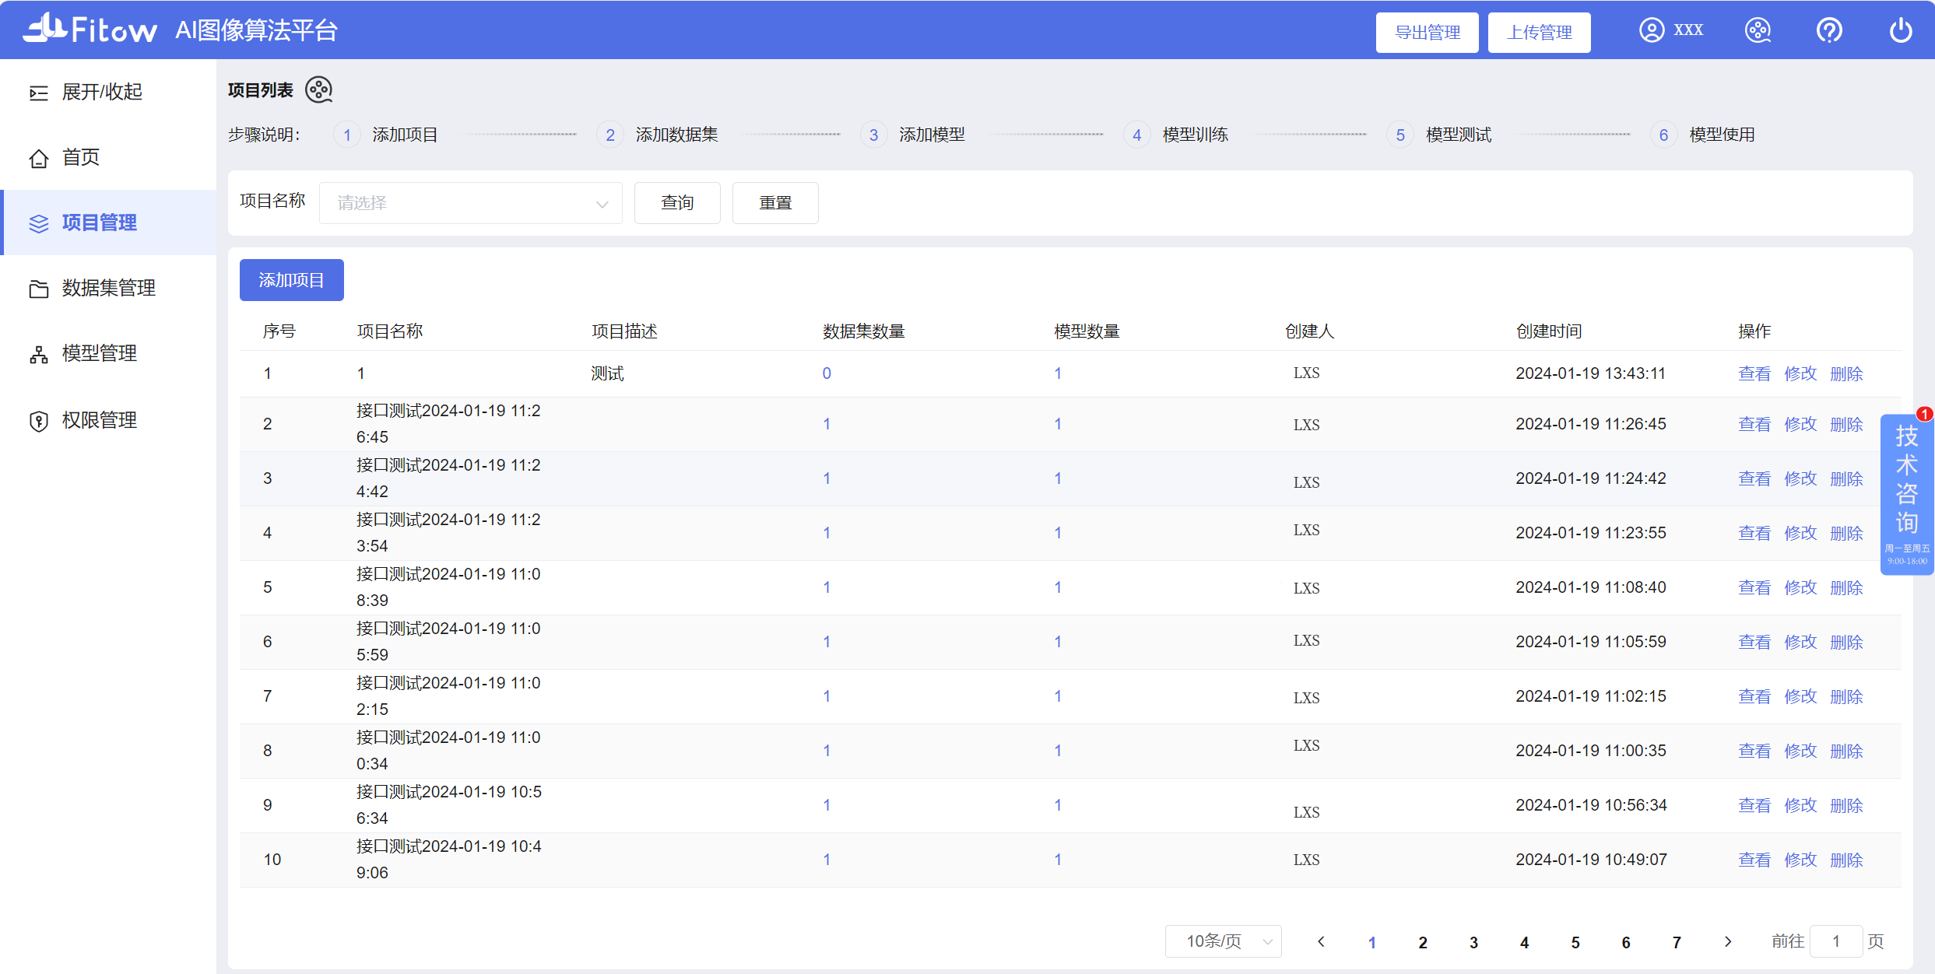This screenshot has height=974, width=1935.
Task: Toggle sidebar with 展开/收起 icon
Action: pos(38,93)
